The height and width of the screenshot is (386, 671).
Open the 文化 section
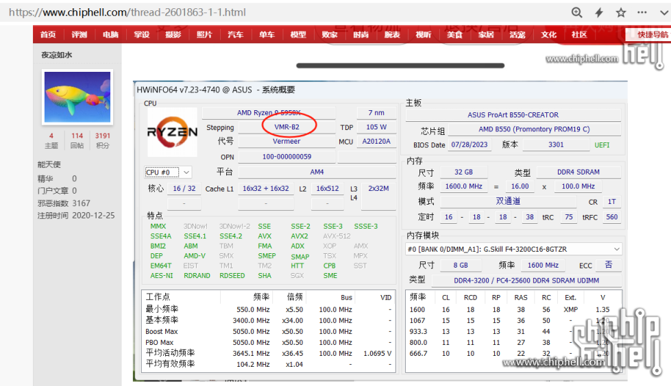(x=548, y=35)
